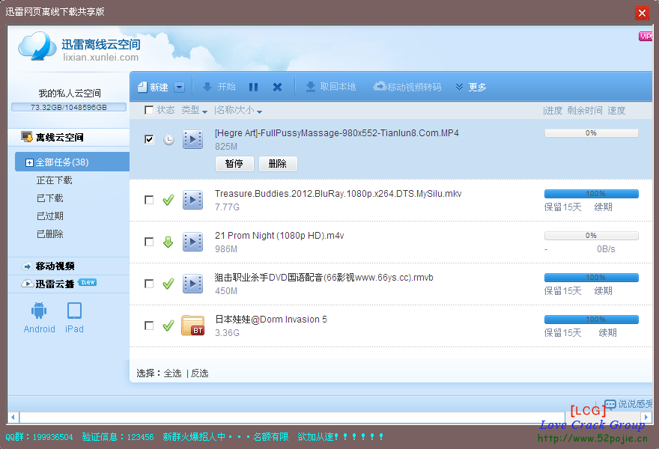This screenshot has width=659, height=449.
Task: Click 续期 renew for Treasure.Buddies
Action: pos(603,207)
